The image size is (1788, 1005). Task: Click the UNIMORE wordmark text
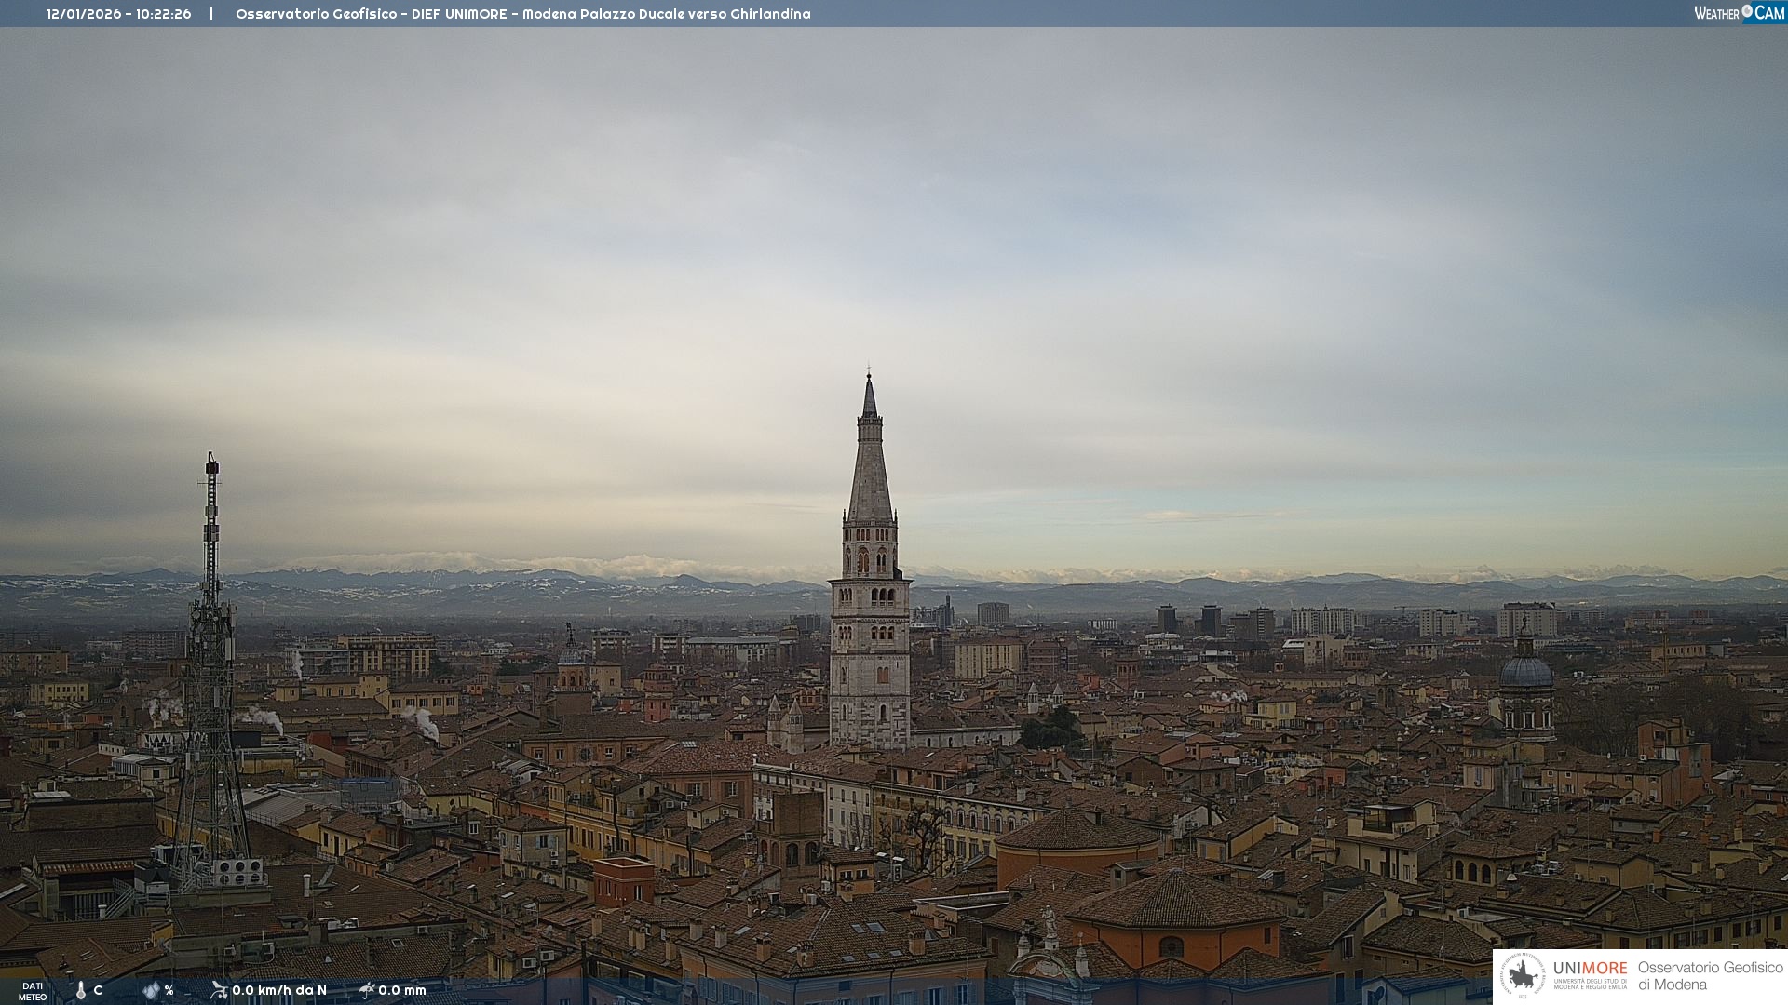tap(1590, 969)
